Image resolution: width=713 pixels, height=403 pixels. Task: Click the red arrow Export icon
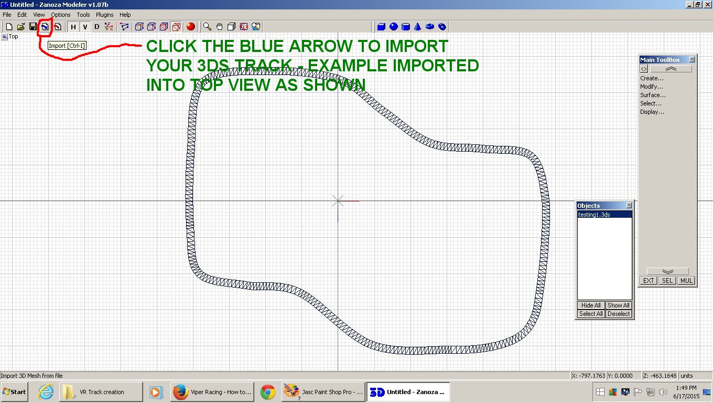pyautogui.click(x=57, y=27)
